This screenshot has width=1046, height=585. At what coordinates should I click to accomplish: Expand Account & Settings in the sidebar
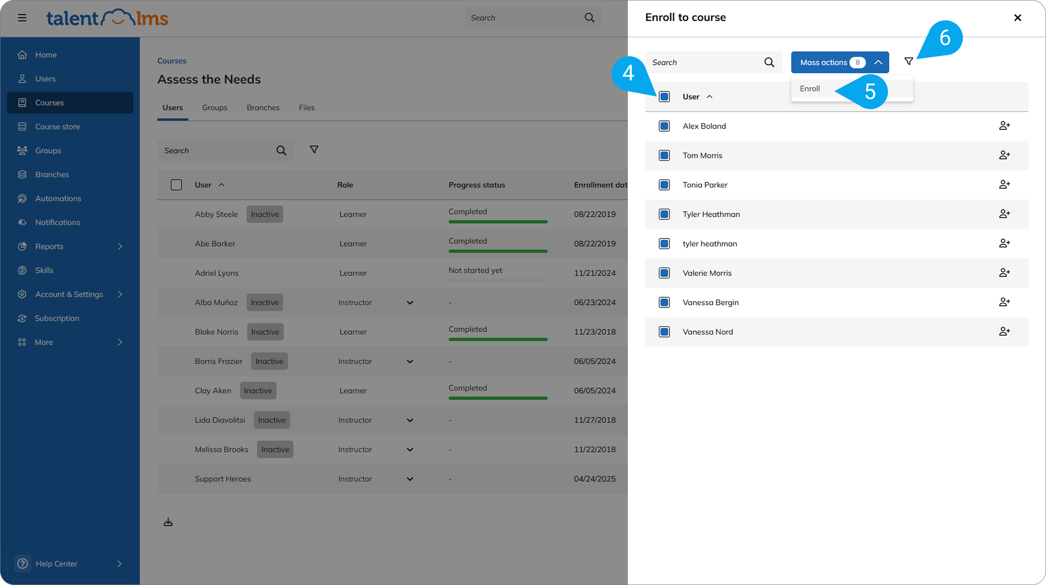[x=120, y=294]
